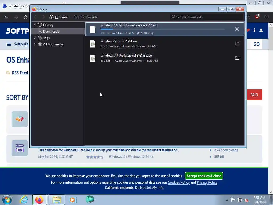Screen dimensions: 273x205
Task: Cancel the Windows 10 Transformation Pack download
Action: tap(237, 29)
